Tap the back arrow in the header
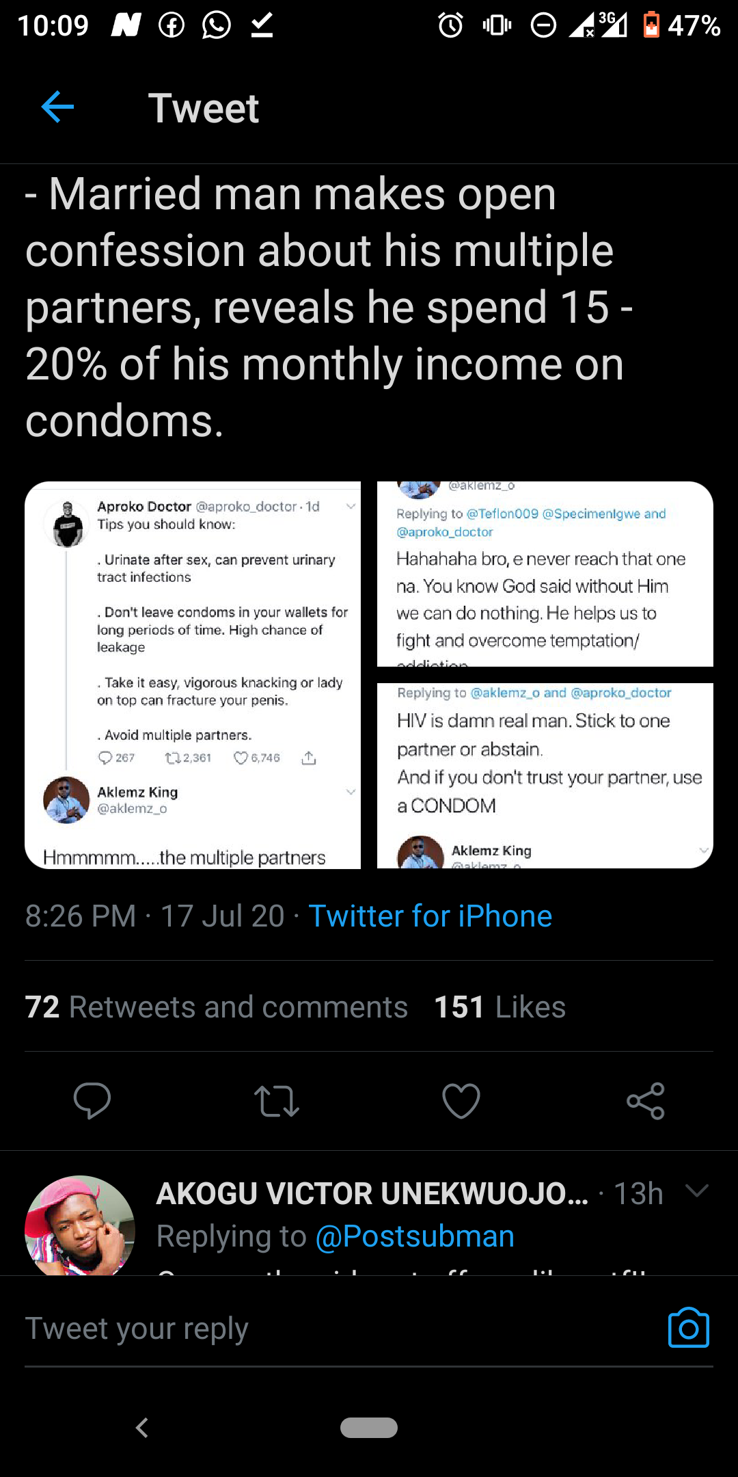 pyautogui.click(x=57, y=107)
